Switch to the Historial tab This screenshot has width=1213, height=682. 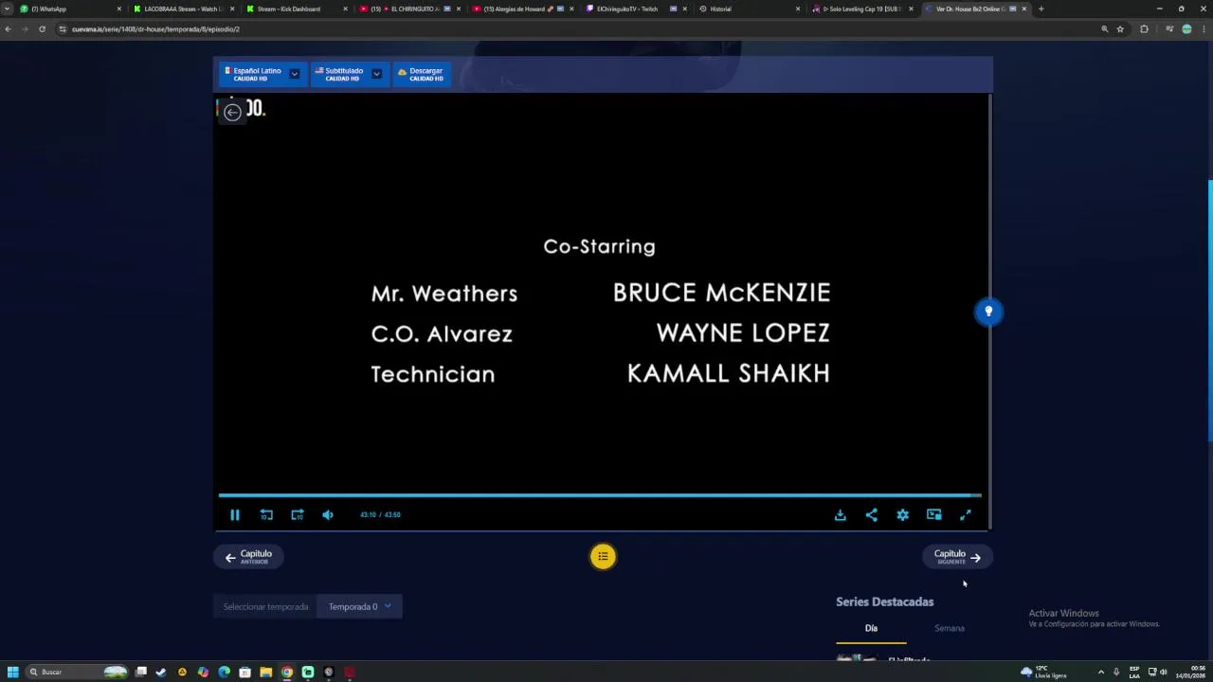[747, 9]
